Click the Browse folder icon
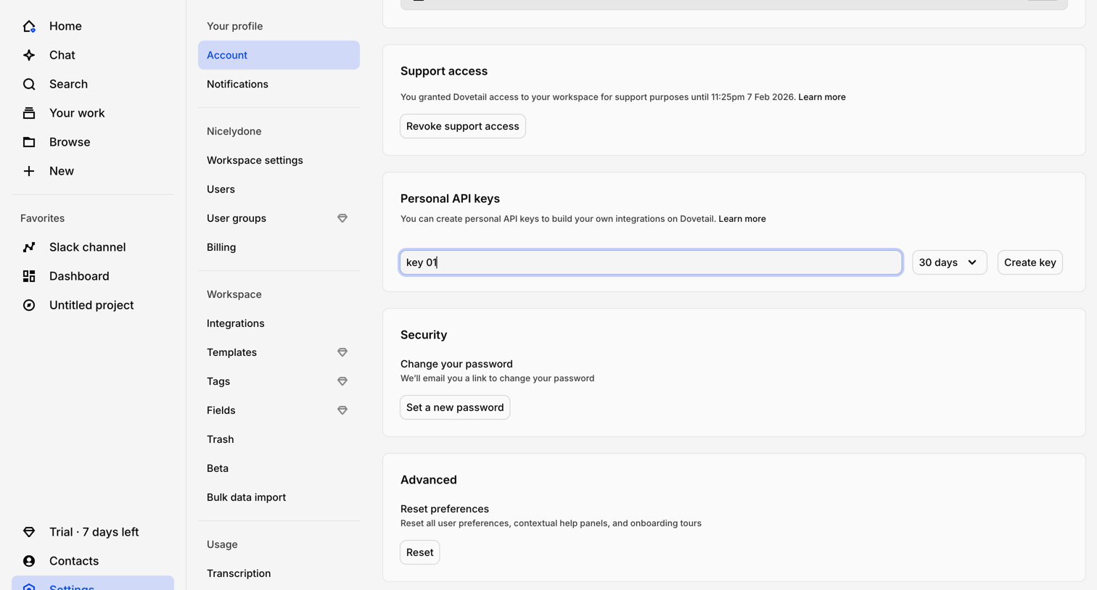 click(x=29, y=142)
